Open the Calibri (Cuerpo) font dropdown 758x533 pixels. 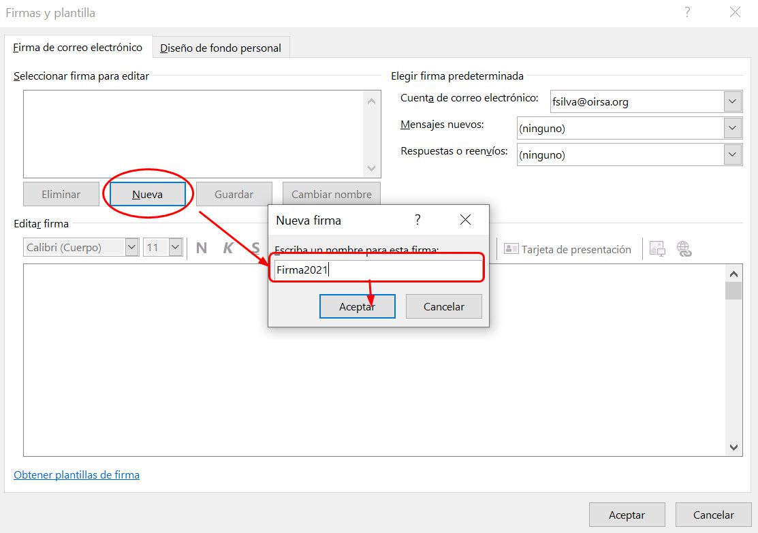tap(131, 248)
